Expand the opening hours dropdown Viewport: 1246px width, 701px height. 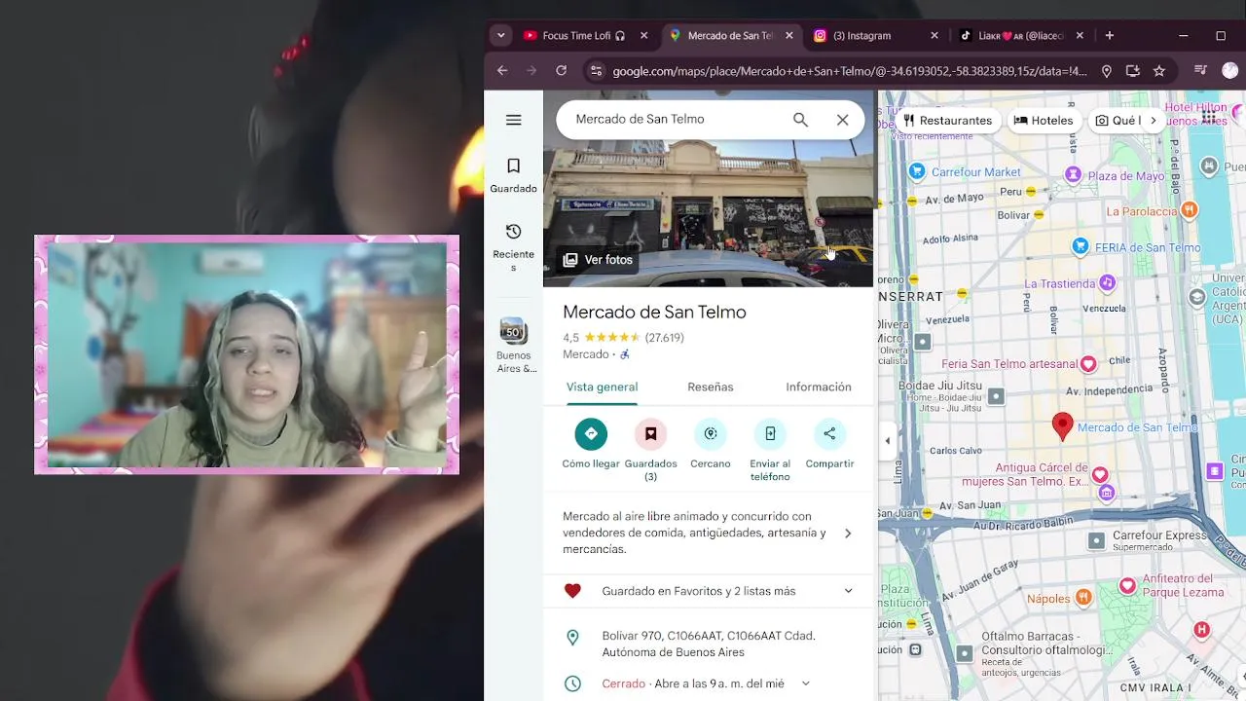click(x=805, y=683)
